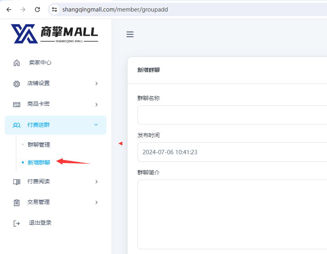Click the home icon beside 卖家中心
The width and height of the screenshot is (327, 254).
pyautogui.click(x=17, y=63)
